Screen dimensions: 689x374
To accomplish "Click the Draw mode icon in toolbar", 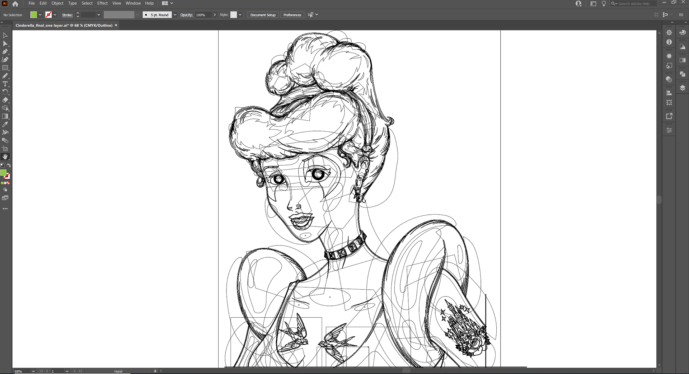I will (5, 190).
